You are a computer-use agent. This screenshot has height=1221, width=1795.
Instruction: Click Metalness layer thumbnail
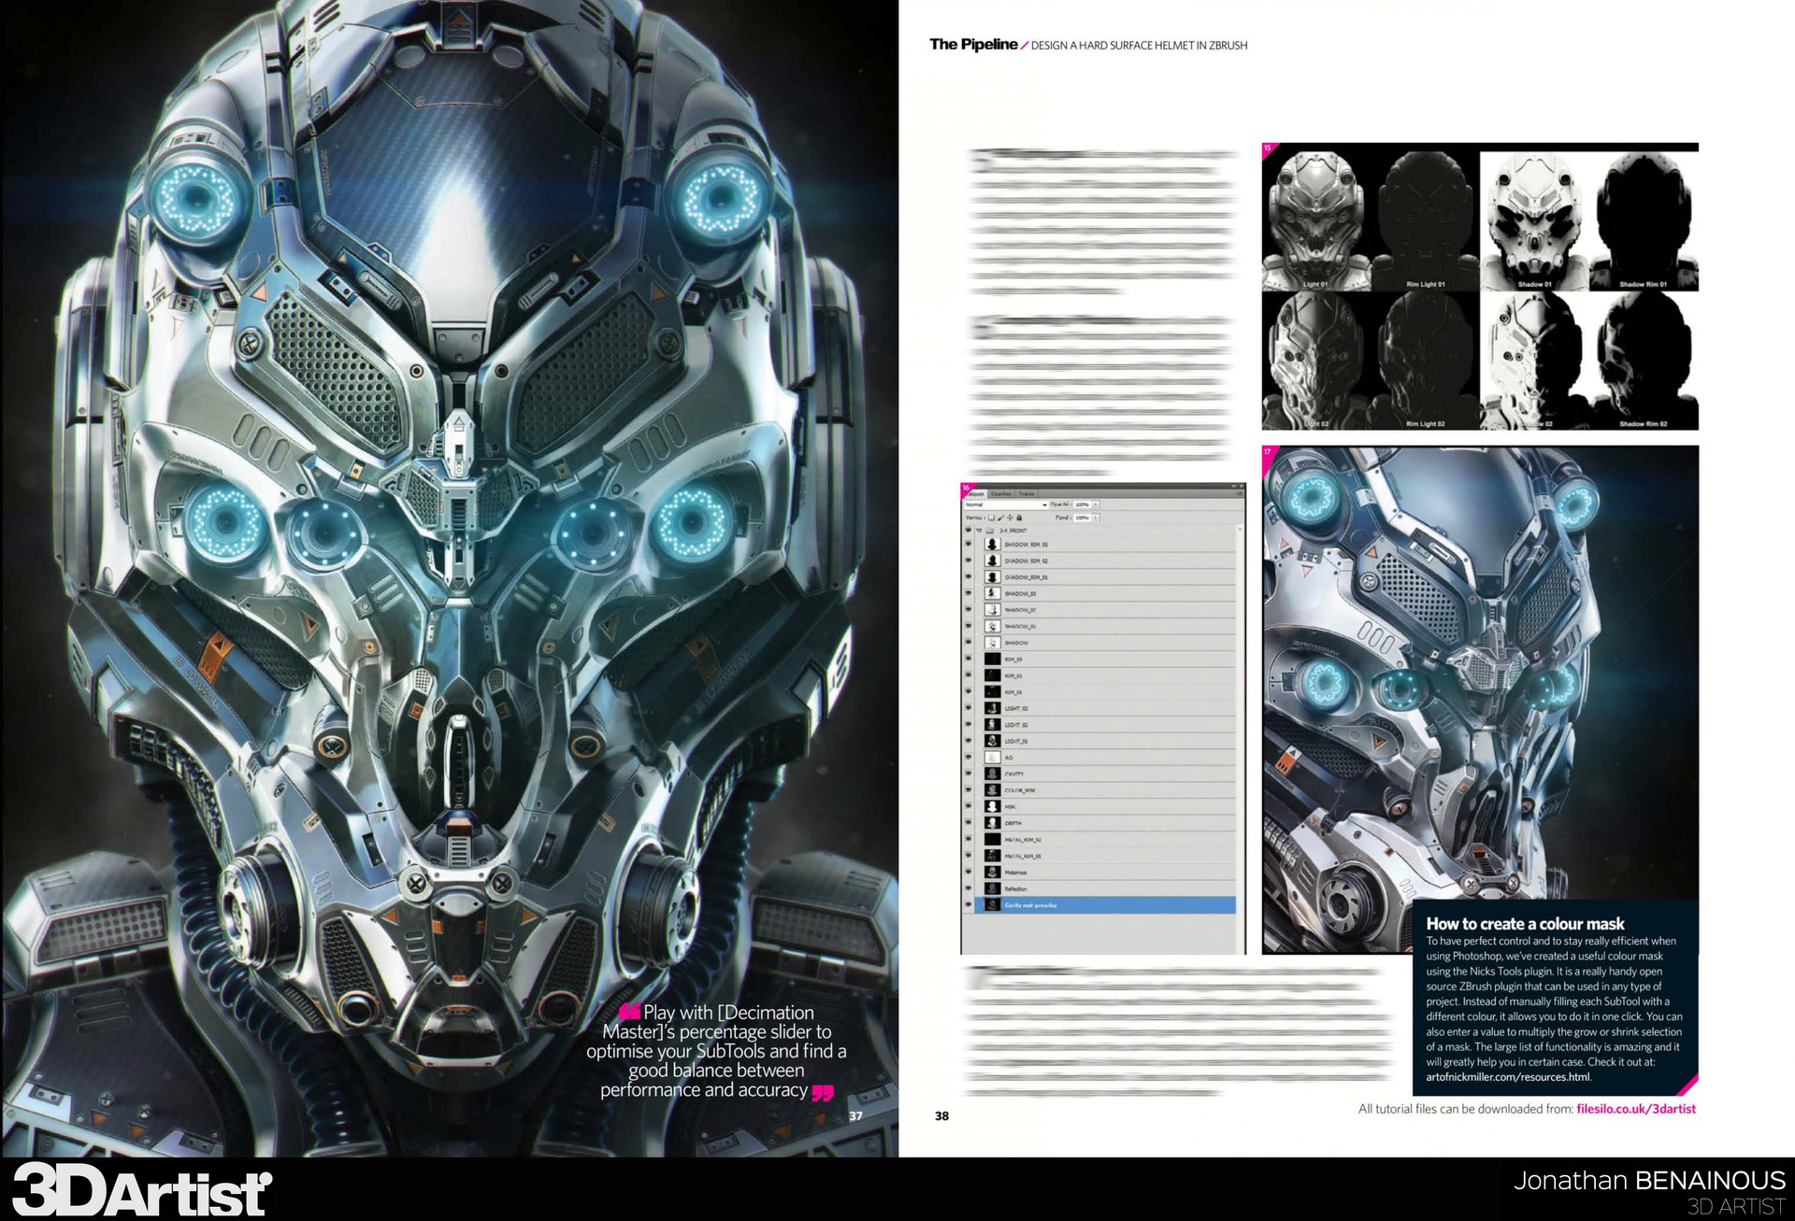993,872
